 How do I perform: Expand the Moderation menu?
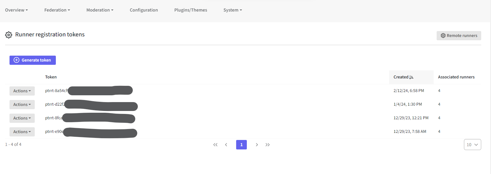[x=100, y=10]
